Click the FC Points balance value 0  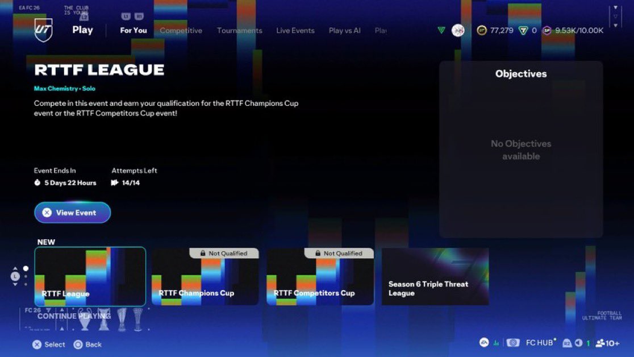(x=534, y=30)
